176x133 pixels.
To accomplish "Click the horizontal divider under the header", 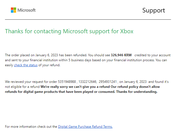I will 88,19.
